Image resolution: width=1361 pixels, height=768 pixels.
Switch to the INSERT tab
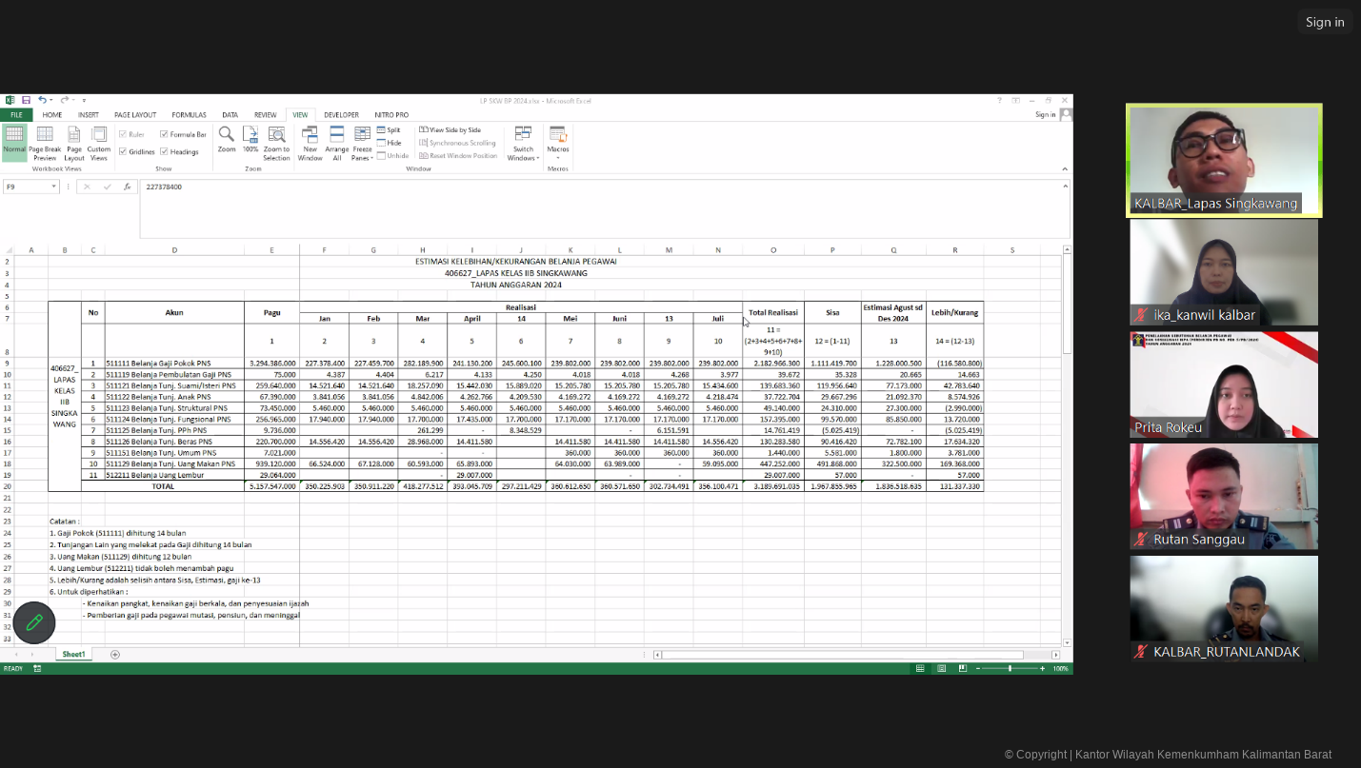point(89,115)
